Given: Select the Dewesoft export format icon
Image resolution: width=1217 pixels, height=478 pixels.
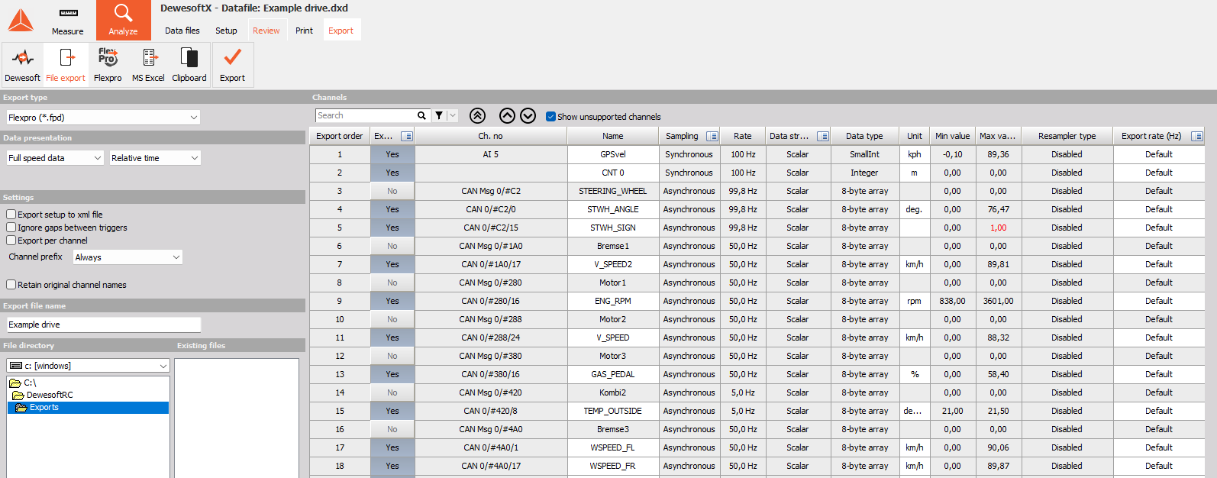Looking at the screenshot, I should [x=23, y=64].
